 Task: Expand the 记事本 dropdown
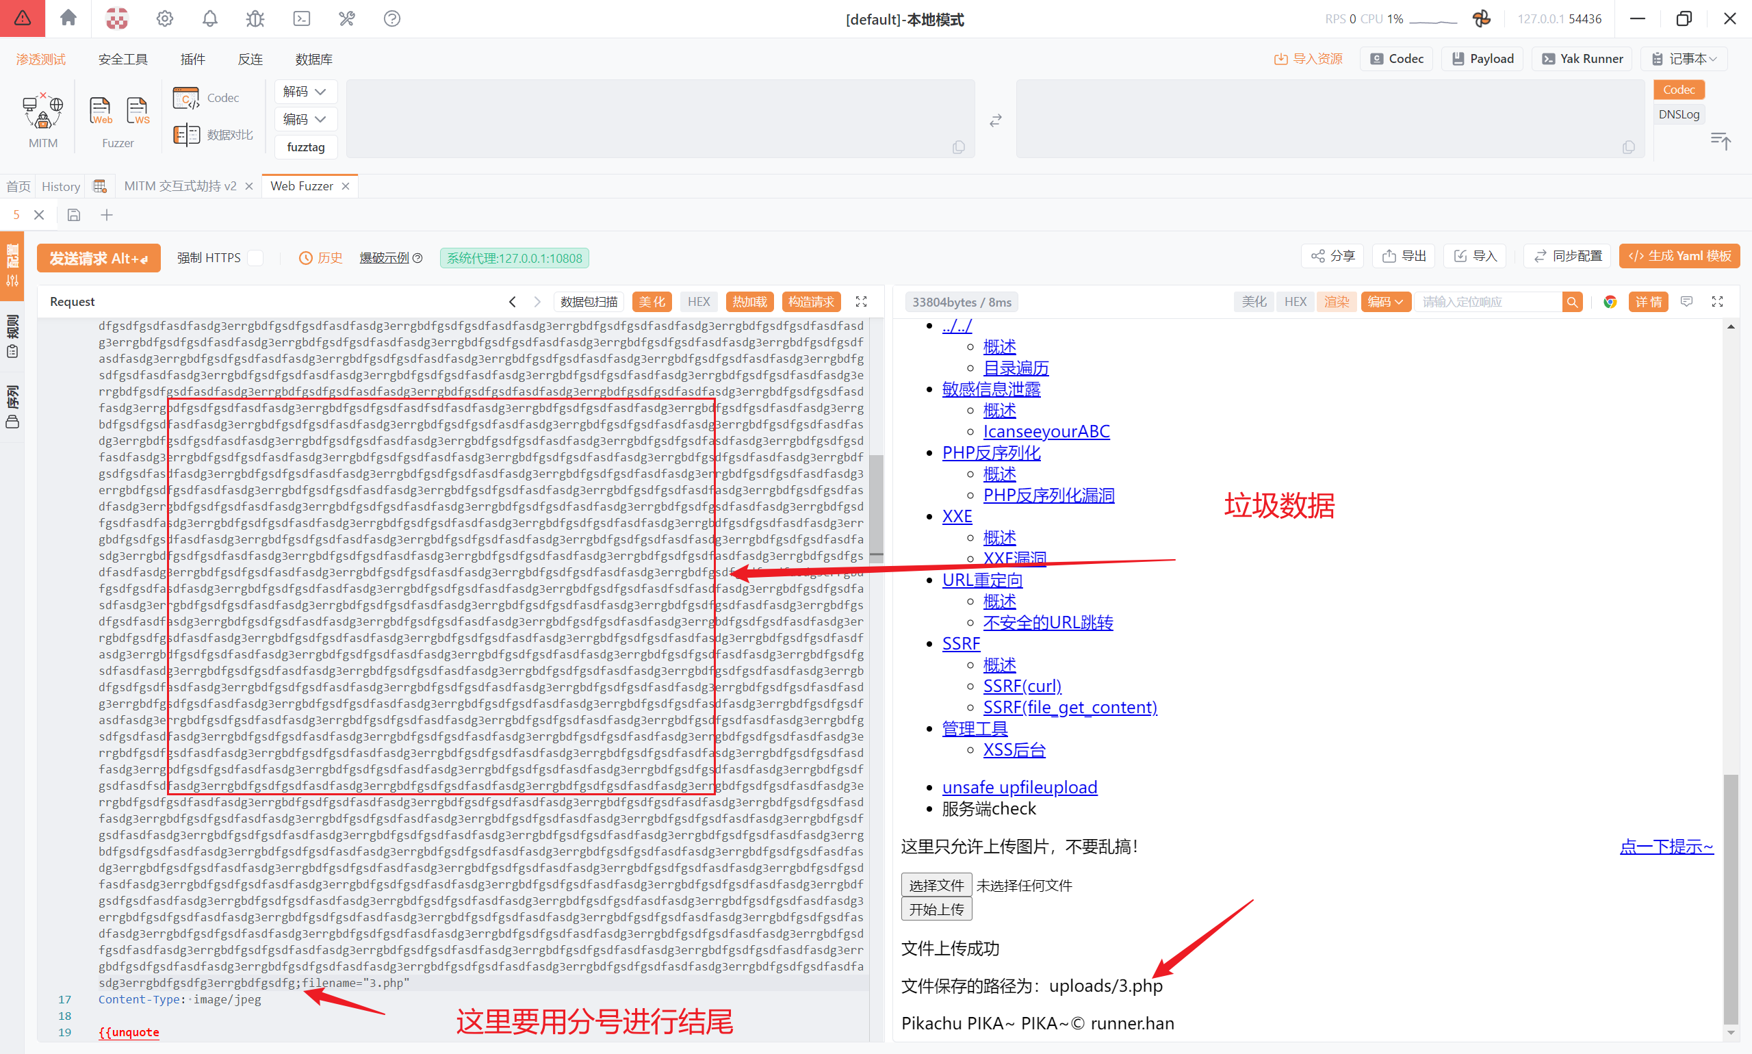[1684, 59]
